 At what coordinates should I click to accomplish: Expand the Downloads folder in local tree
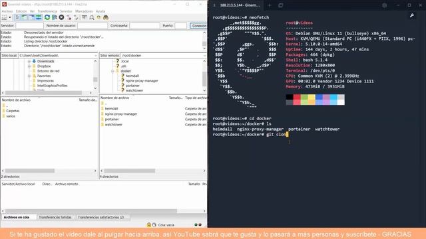(x=29, y=61)
